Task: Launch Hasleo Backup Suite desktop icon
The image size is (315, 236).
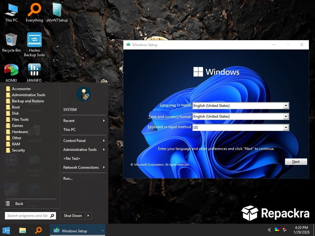Action: (x=34, y=45)
